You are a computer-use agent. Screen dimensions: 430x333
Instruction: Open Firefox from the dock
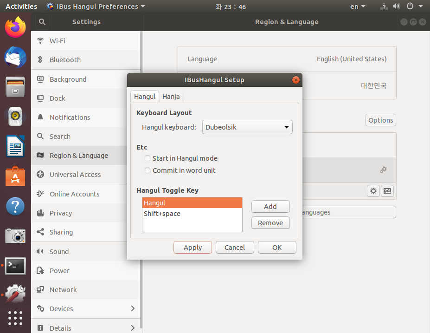tap(15, 27)
